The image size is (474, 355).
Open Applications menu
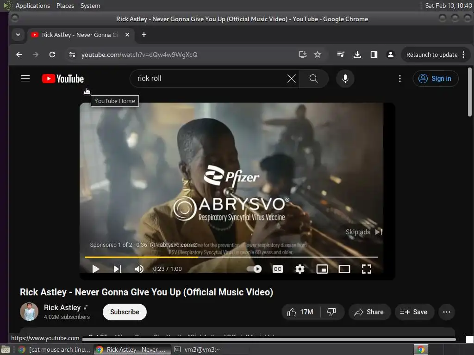(33, 6)
